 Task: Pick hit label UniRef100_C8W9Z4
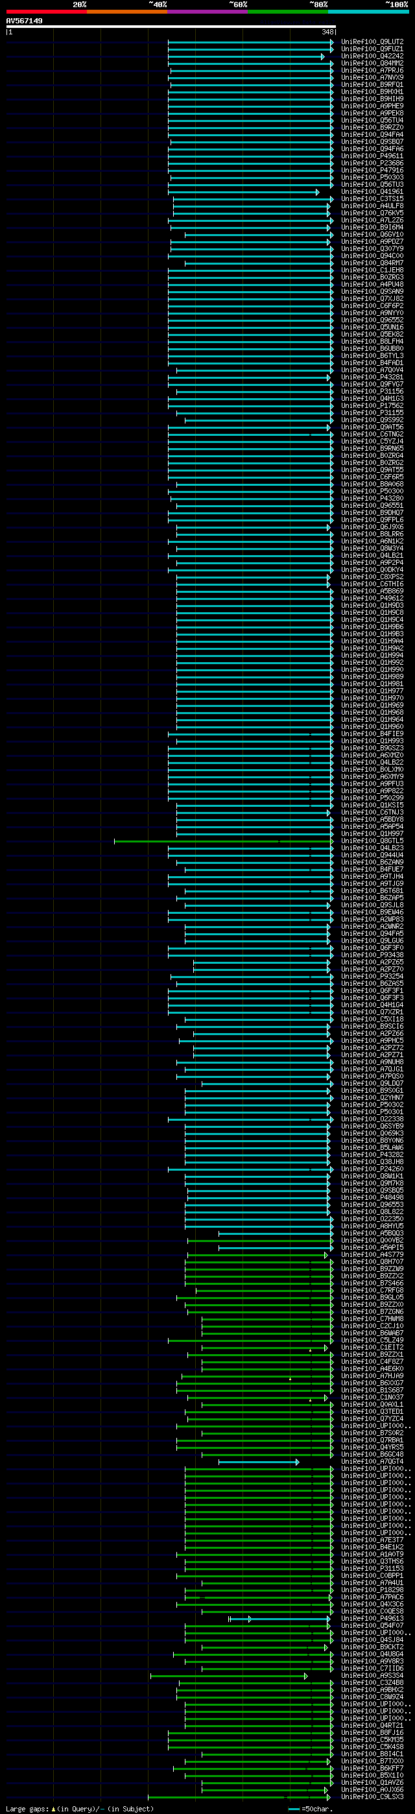pyautogui.click(x=373, y=1697)
